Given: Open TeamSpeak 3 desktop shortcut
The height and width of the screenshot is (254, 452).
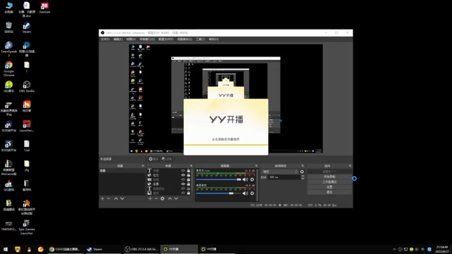Looking at the screenshot, I should point(8,49).
